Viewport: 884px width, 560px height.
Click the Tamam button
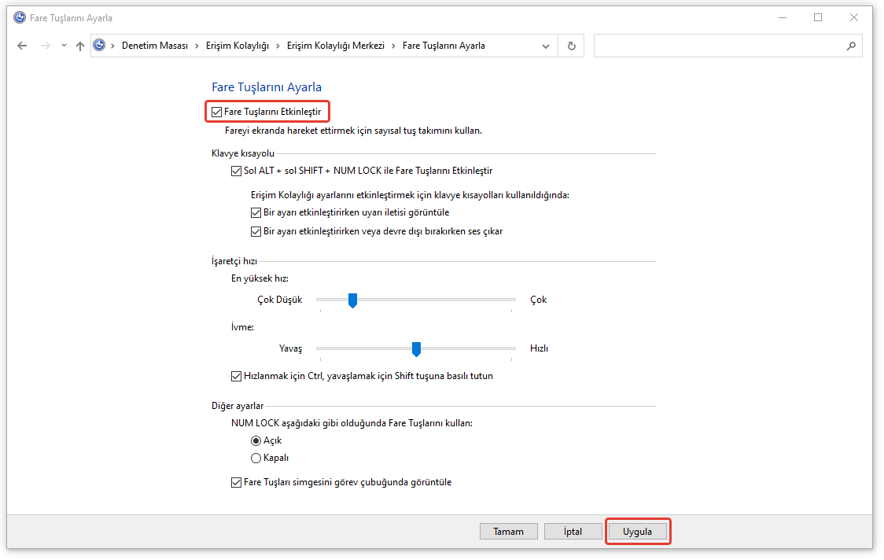coord(508,532)
